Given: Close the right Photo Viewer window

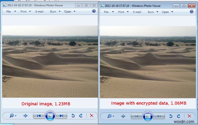Looking at the screenshot, I should coord(192,6).
